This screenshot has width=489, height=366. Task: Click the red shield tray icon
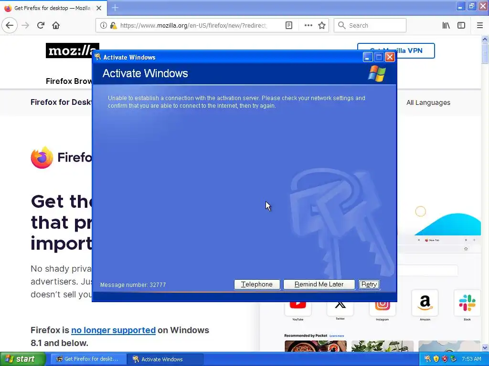[x=445, y=359]
